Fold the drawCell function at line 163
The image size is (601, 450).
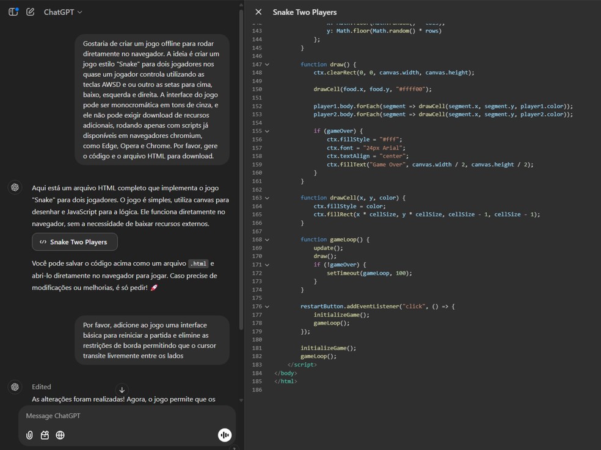coord(267,198)
